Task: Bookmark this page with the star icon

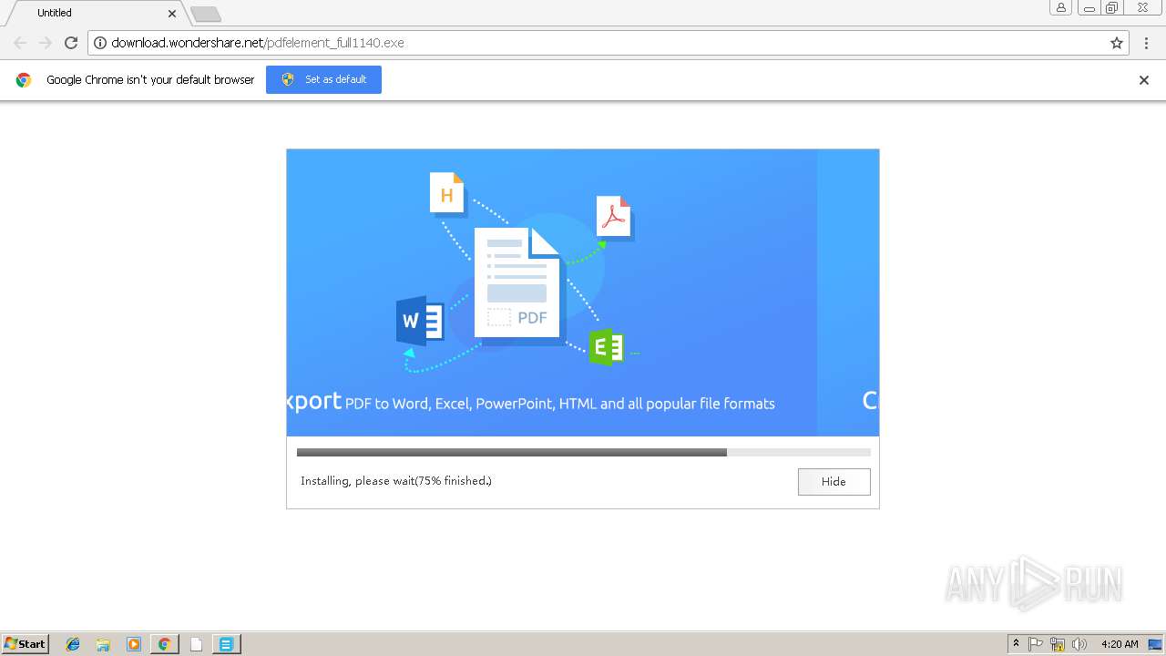Action: (x=1117, y=43)
